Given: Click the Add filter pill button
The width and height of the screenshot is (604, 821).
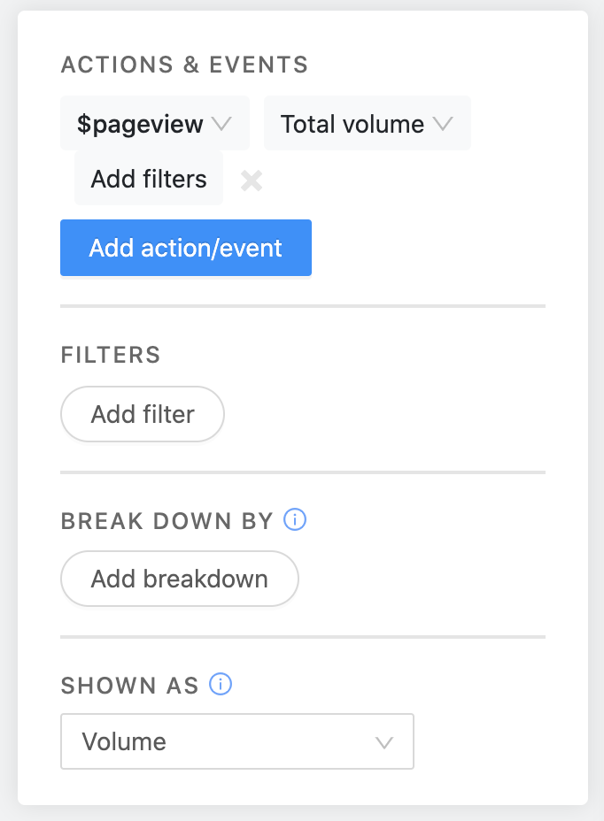Looking at the screenshot, I should coord(142,413).
